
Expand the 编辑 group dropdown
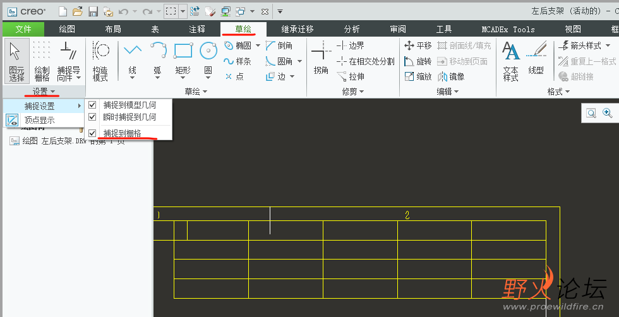[x=447, y=92]
